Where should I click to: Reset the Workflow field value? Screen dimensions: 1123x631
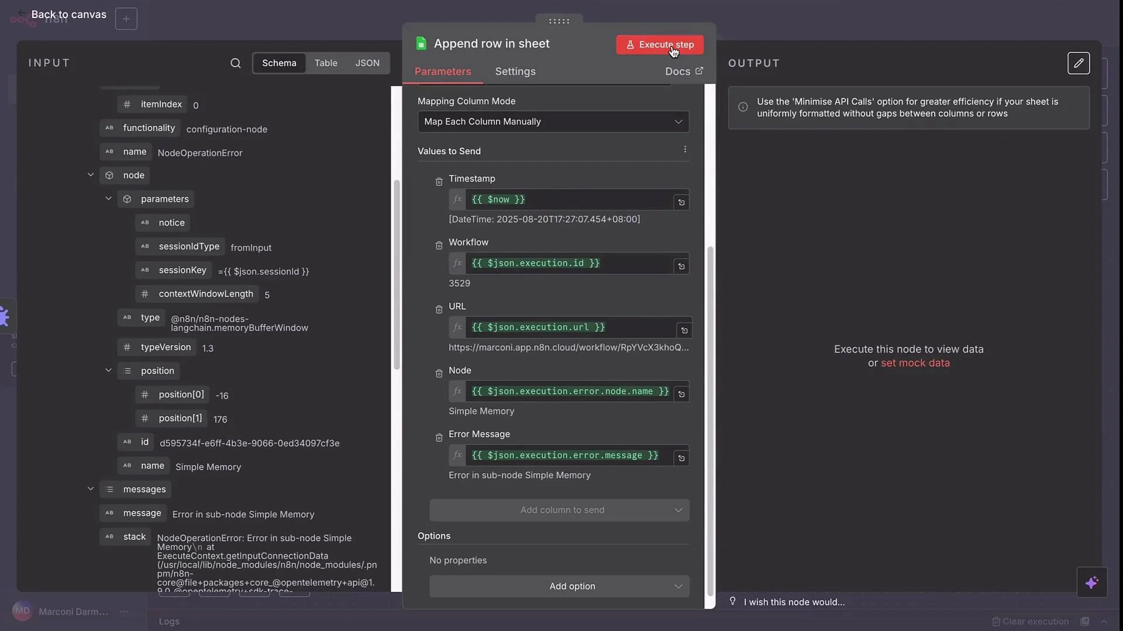coord(681,266)
